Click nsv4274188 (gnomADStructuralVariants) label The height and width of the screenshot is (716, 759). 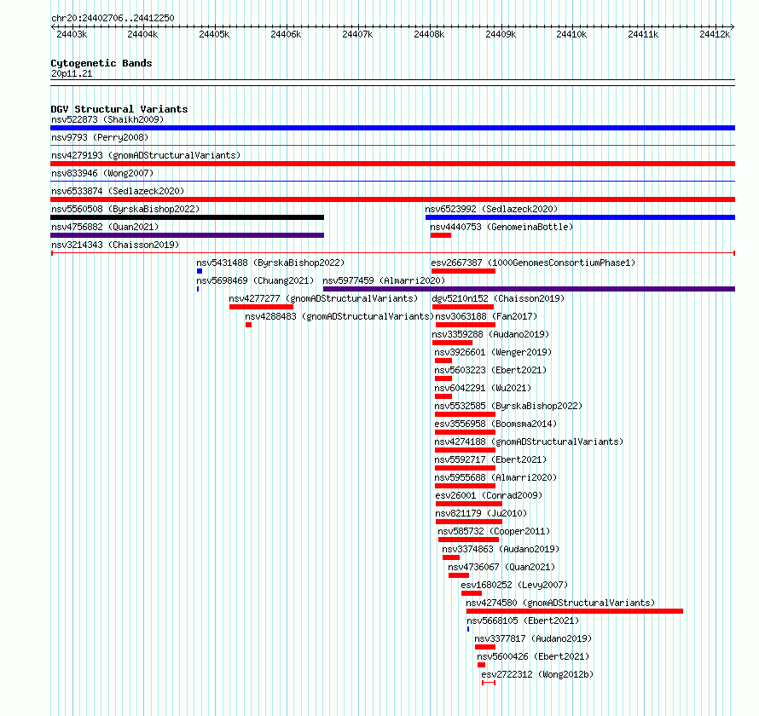click(529, 442)
